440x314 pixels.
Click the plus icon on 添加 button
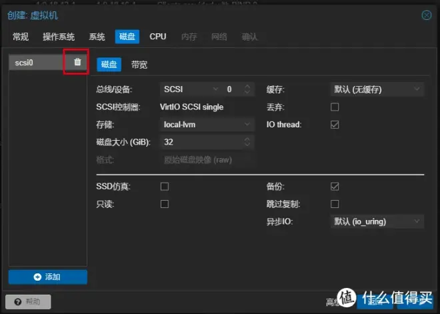point(37,277)
